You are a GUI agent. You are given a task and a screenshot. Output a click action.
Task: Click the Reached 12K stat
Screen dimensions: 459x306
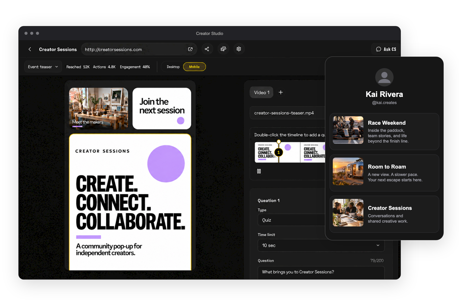[78, 67]
